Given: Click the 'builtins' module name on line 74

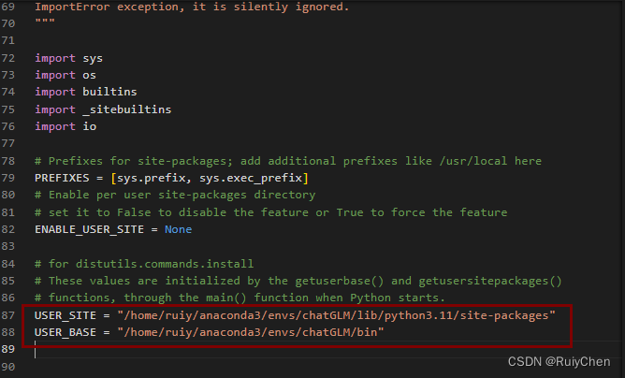Looking at the screenshot, I should tap(109, 92).
